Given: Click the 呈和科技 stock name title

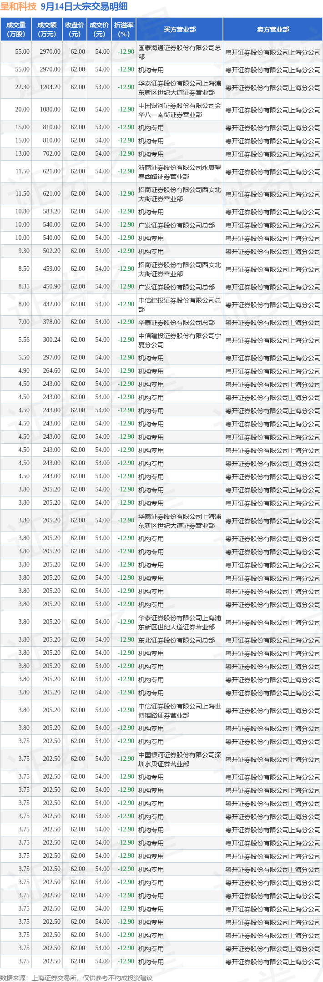Looking at the screenshot, I should pos(19,6).
